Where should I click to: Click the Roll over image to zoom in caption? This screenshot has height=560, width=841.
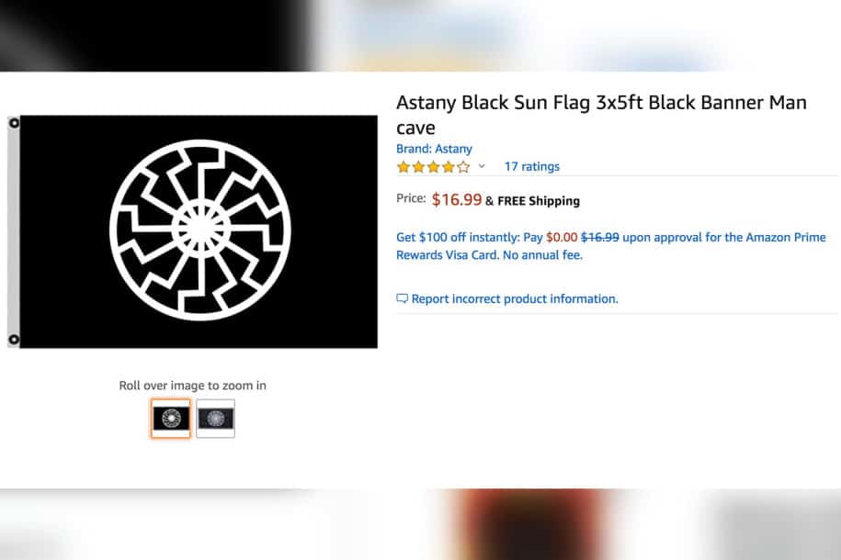[x=192, y=386]
